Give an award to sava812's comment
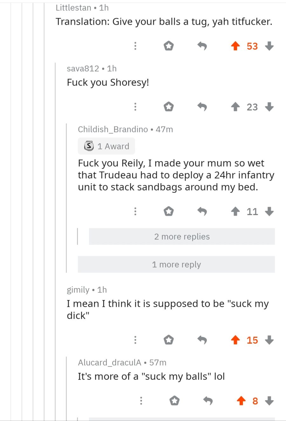Viewport: 286px width, 421px height. pos(169,107)
